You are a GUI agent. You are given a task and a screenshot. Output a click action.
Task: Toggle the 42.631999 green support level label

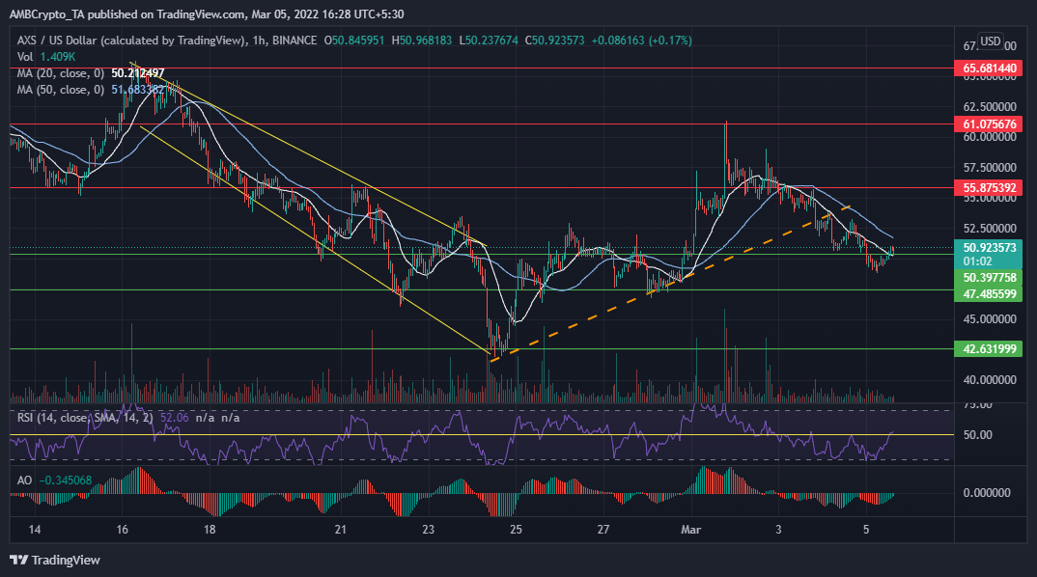(988, 348)
